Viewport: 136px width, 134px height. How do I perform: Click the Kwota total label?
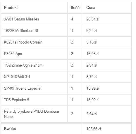10,129
